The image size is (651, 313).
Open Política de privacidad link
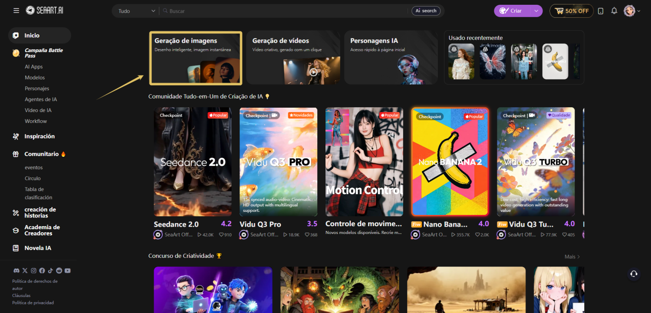pos(33,303)
